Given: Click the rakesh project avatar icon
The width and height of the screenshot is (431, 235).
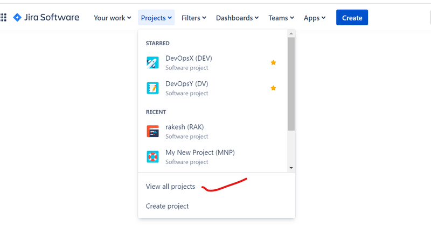Looking at the screenshot, I should [x=152, y=131].
